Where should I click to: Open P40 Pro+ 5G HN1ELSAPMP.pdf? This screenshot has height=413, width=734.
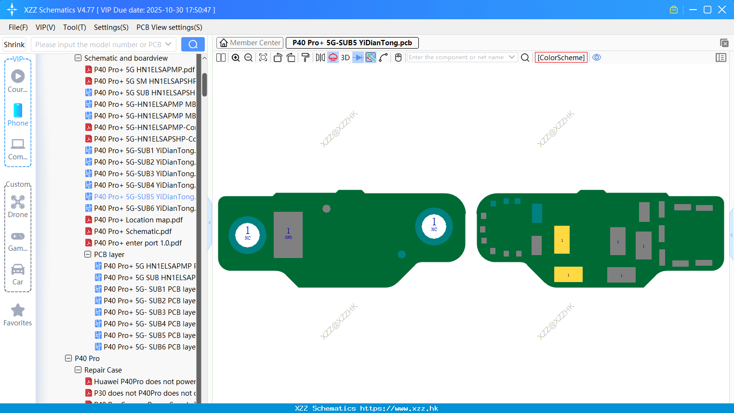pos(140,69)
